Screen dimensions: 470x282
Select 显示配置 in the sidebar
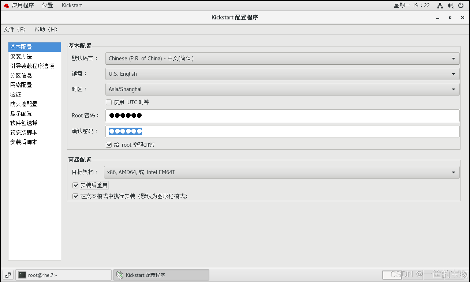[x=34, y=114]
